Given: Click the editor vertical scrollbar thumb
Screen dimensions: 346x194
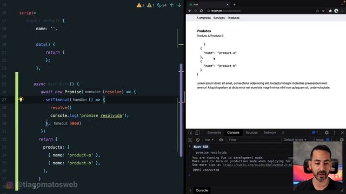Looking at the screenshot, I should (181, 110).
